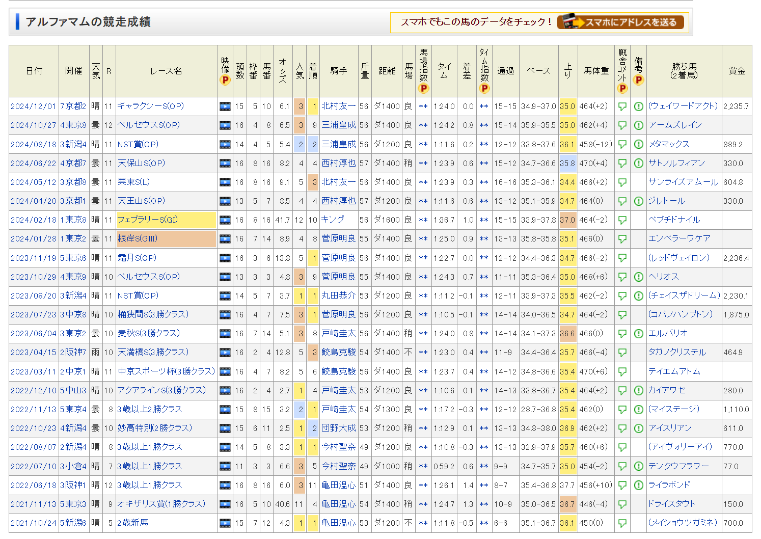The width and height of the screenshot is (761, 539).
Task: Open jockey 団野大成 profile link
Action: [x=338, y=428]
